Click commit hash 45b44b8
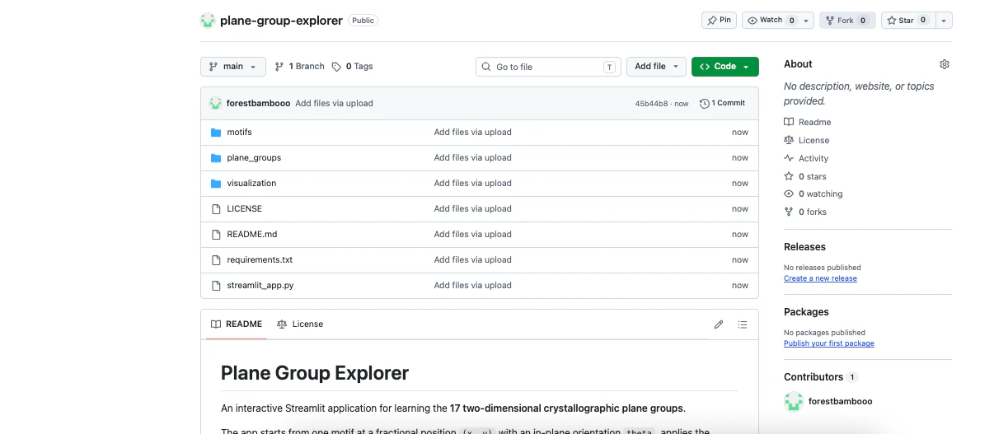The height and width of the screenshot is (434, 994). 651,104
